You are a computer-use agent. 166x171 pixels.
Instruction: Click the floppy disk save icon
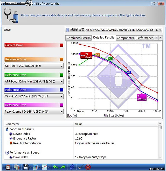(x=26, y=167)
